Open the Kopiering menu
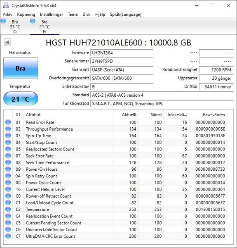 click(x=26, y=14)
